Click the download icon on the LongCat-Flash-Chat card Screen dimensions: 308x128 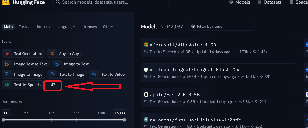[243, 77]
